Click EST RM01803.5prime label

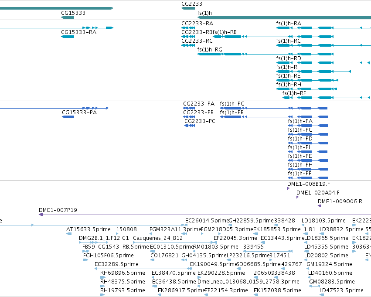point(216,247)
